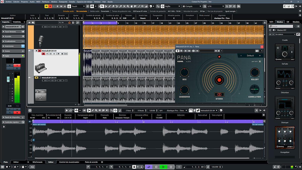Toggle the transport cycle loop button
This screenshot has height=170, width=302.
149,167
